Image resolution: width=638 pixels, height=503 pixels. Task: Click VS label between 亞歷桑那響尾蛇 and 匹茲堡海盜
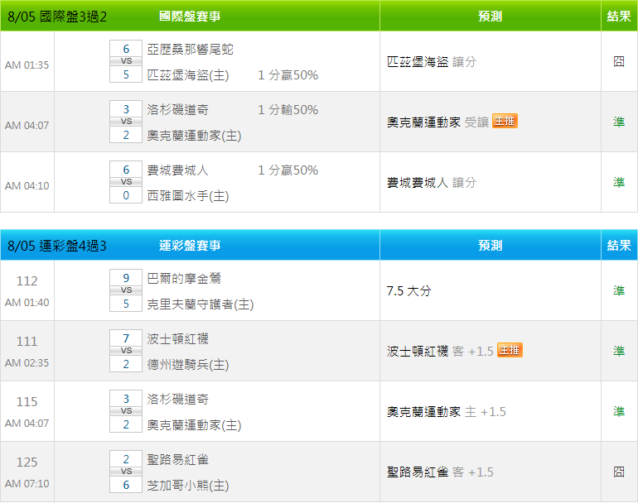[126, 61]
